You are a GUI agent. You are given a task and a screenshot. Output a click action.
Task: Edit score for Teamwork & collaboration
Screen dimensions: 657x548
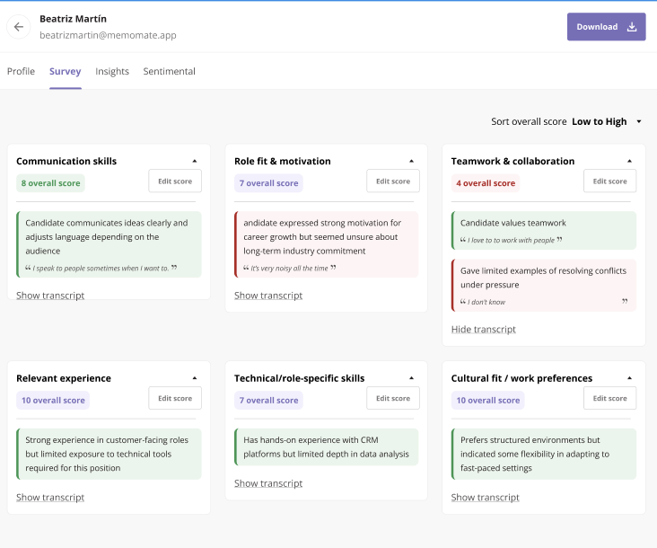609,181
